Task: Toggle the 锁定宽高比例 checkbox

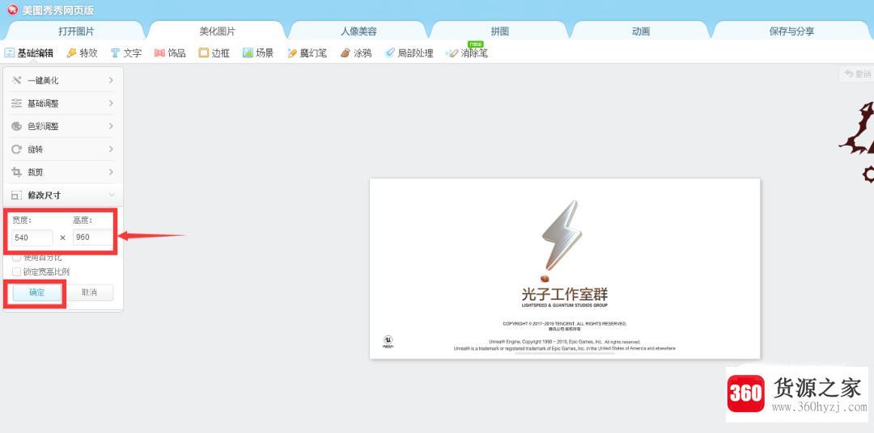Action: [17, 272]
